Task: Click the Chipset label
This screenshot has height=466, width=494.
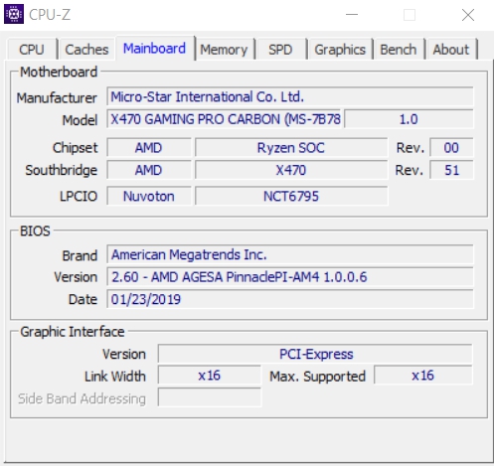Action: (x=76, y=148)
